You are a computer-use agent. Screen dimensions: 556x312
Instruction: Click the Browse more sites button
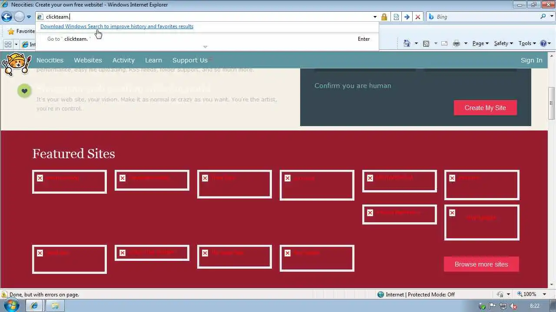point(481,264)
